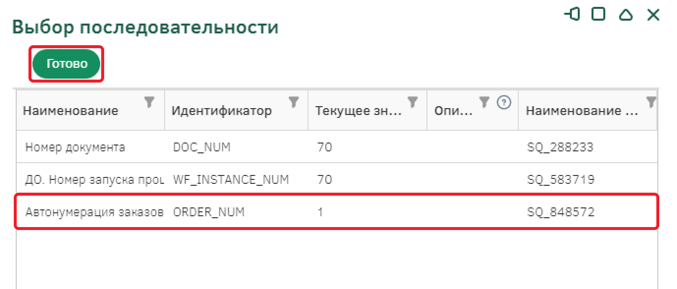The image size is (677, 289).
Task: Click the Готово button
Action: (66, 63)
